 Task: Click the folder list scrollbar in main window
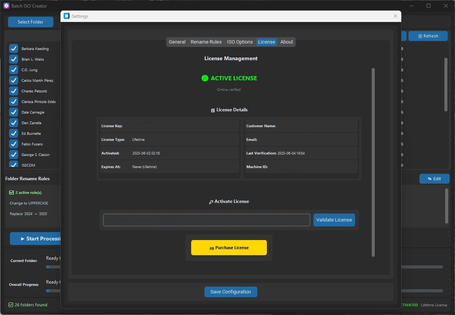pos(446,84)
